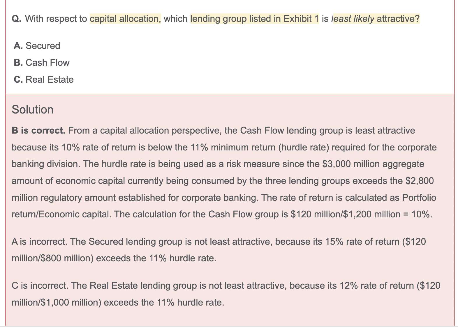Screen dimensions: 458x330
Task: Pick answer option C. Real Estate
Action: 44,79
